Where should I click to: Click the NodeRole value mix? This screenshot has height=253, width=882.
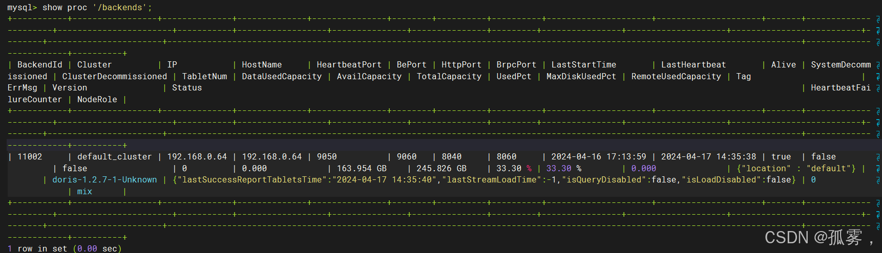click(x=85, y=192)
